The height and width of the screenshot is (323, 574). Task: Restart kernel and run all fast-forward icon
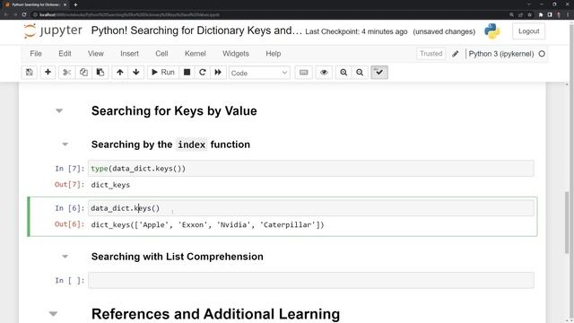218,73
